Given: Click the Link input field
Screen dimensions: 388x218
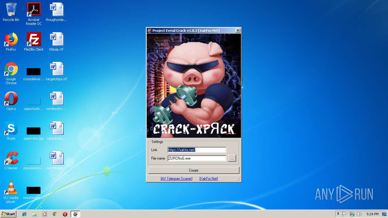Looking at the screenshot, I should tap(197, 150).
